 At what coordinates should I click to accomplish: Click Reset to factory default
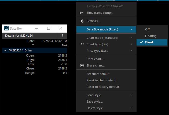point(103,87)
